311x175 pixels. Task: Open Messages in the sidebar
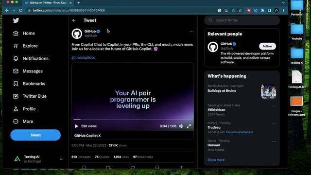(28, 71)
